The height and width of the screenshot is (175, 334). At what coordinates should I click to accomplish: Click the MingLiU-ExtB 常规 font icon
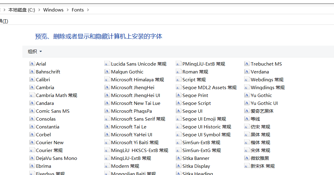coord(107,158)
